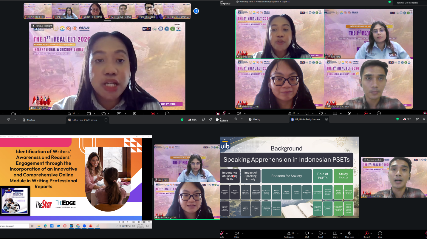Open options dots on Esther Hooi_UTAR's screen tab

106,120
